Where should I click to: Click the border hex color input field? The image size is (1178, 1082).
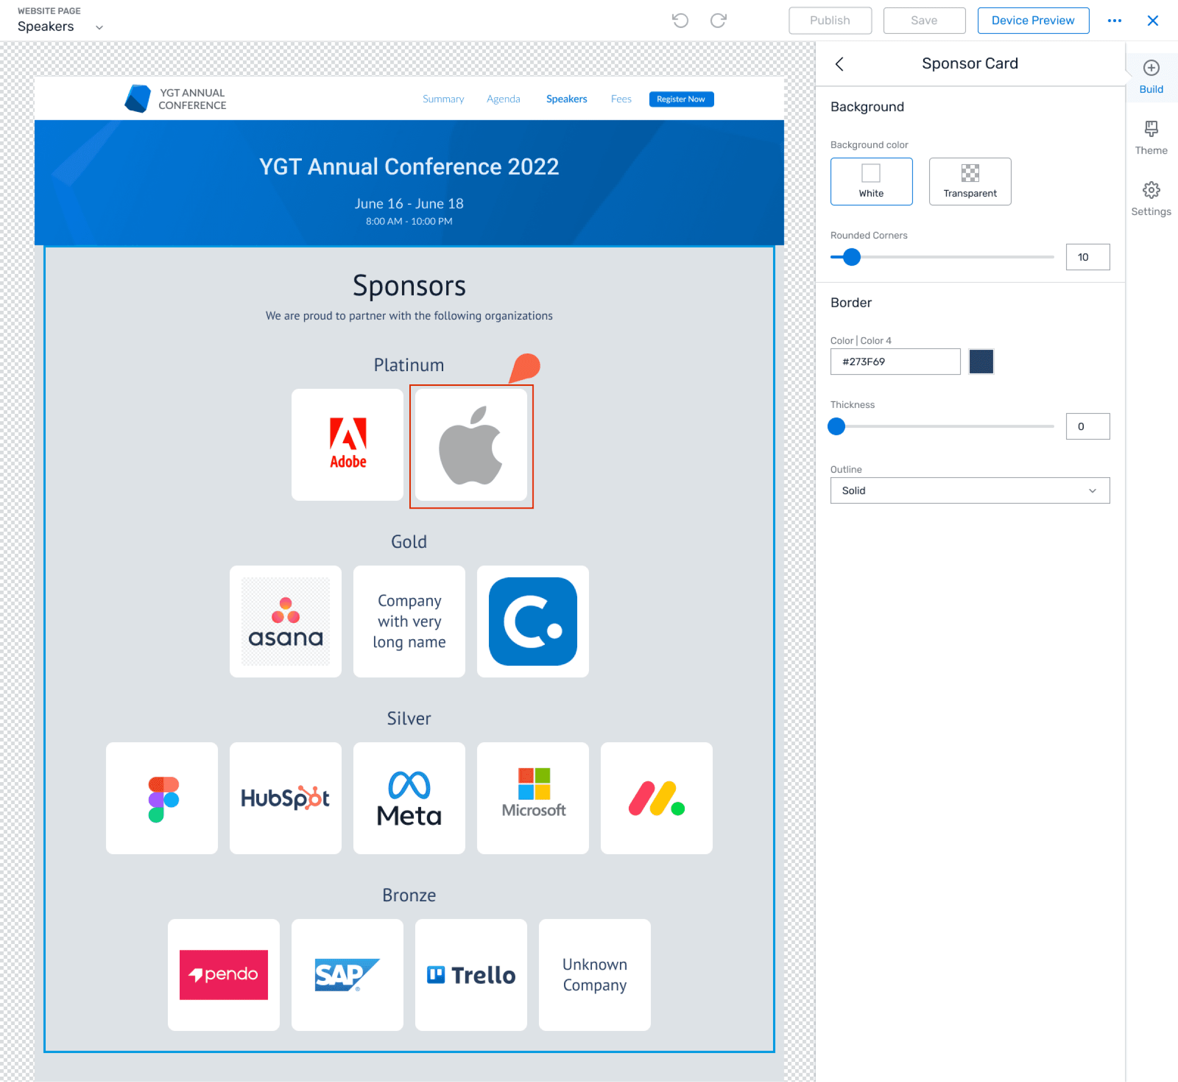[895, 361]
